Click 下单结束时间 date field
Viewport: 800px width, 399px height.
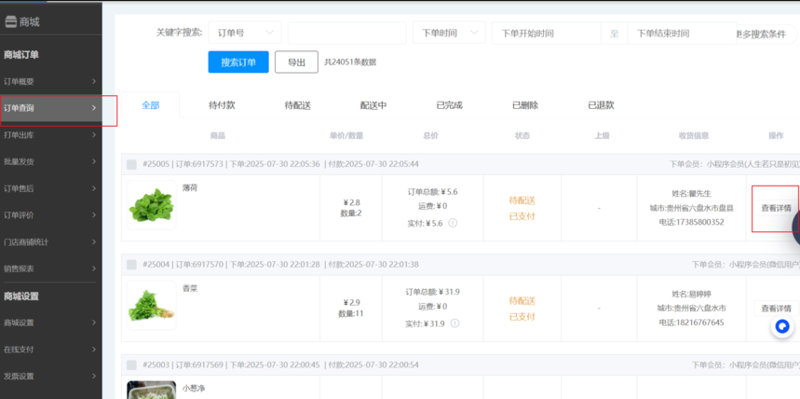coord(682,34)
